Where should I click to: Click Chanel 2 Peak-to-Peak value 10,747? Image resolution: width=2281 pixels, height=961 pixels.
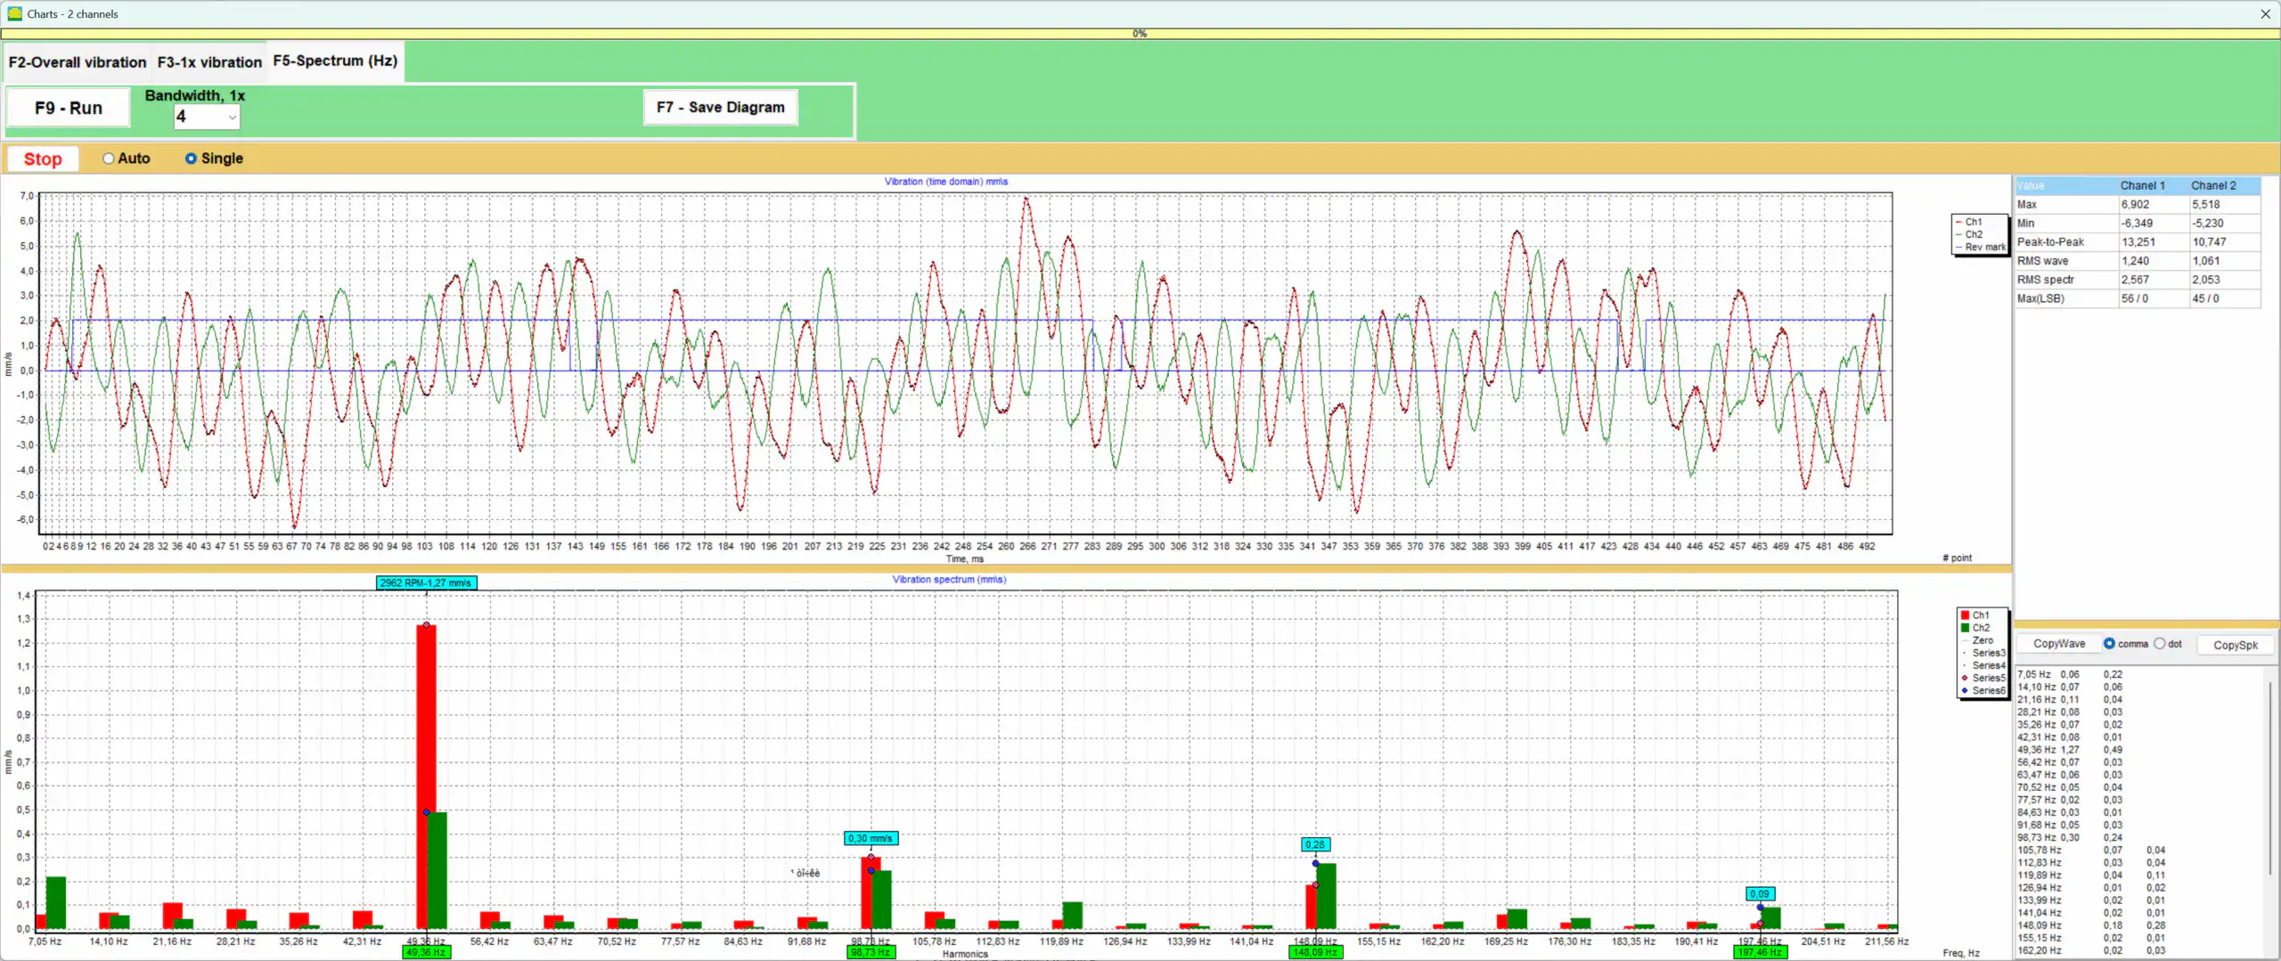pyautogui.click(x=2209, y=242)
